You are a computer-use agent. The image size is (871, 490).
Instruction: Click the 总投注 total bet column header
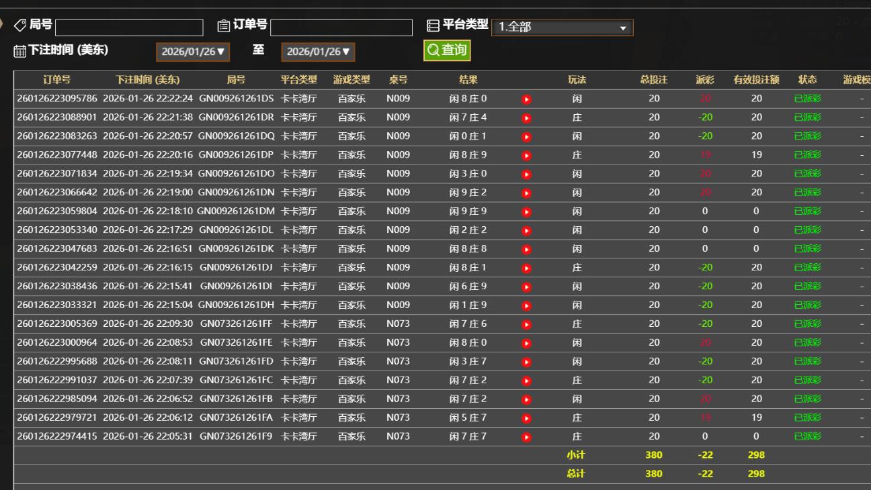pos(653,80)
